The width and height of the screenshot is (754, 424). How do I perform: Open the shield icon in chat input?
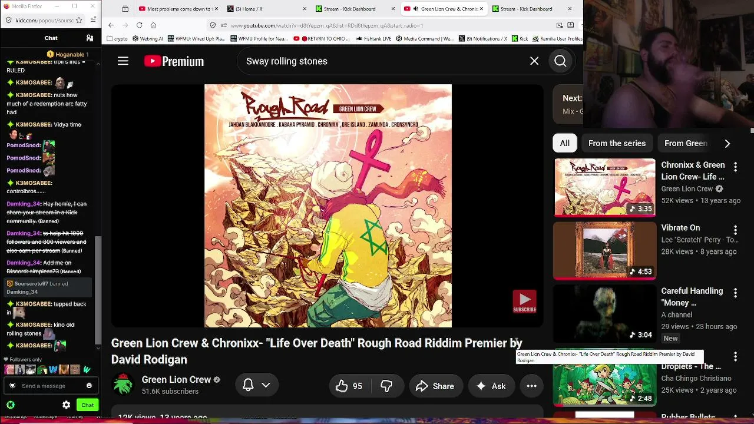pos(12,386)
